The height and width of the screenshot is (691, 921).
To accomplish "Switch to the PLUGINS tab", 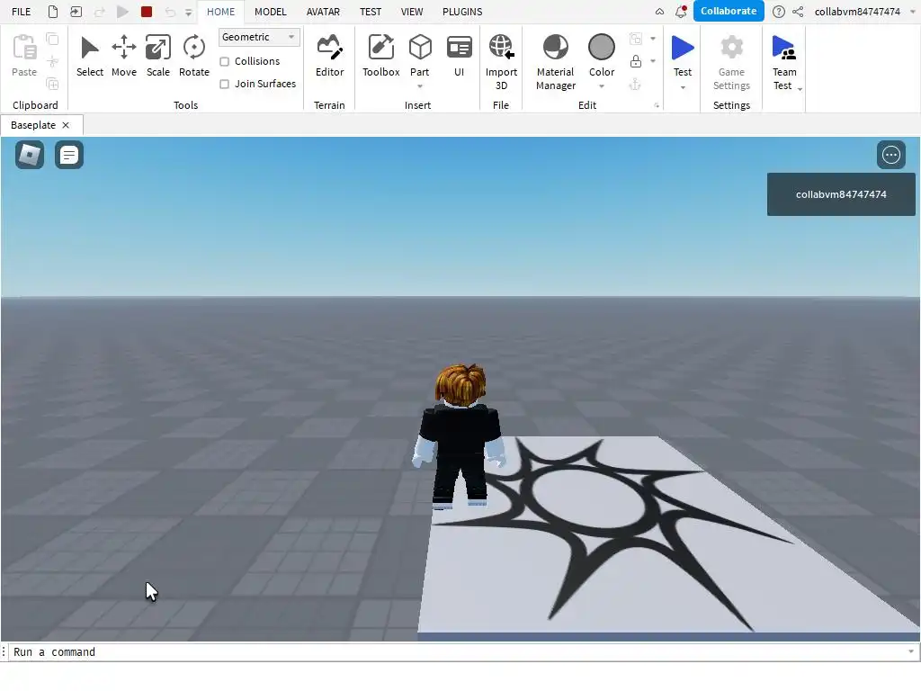I will 462,11.
